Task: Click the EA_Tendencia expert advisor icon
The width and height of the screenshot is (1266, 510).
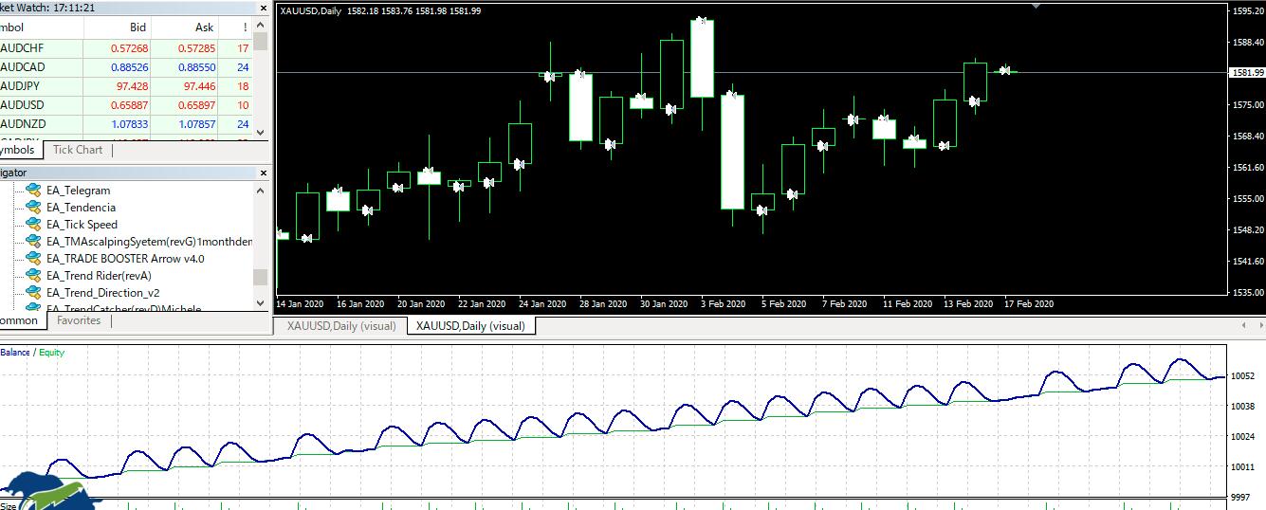Action: 33,208
